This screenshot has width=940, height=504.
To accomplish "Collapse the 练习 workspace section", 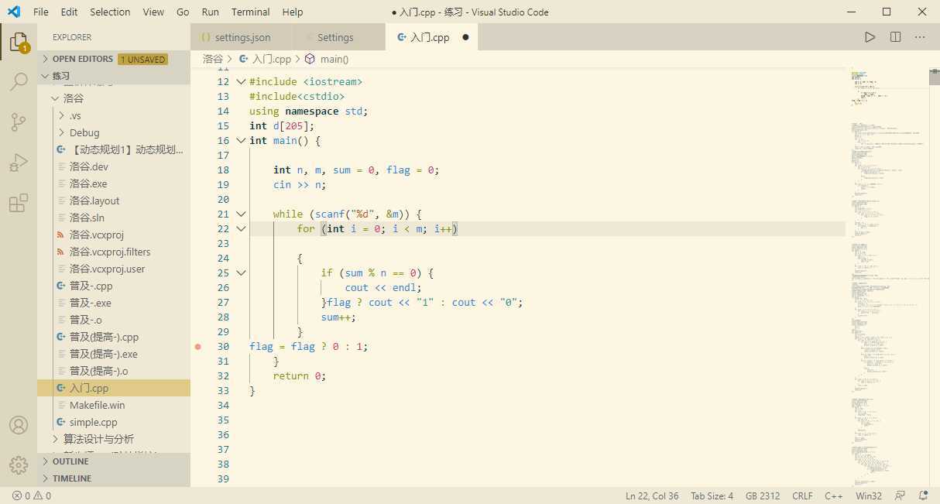I will pyautogui.click(x=113, y=76).
